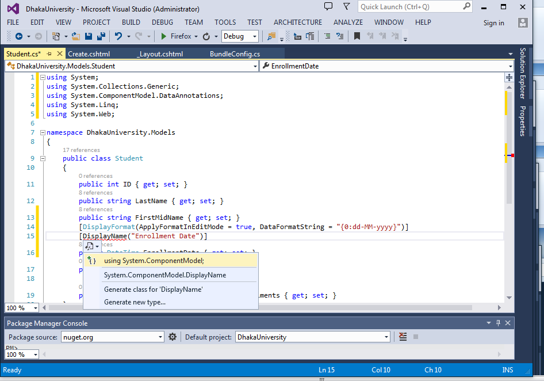Open the New Project toolbar icon
Viewport: 544px width, 381px height.
(x=56, y=36)
